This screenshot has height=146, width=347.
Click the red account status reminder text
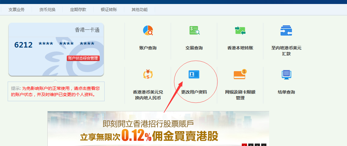(55, 91)
